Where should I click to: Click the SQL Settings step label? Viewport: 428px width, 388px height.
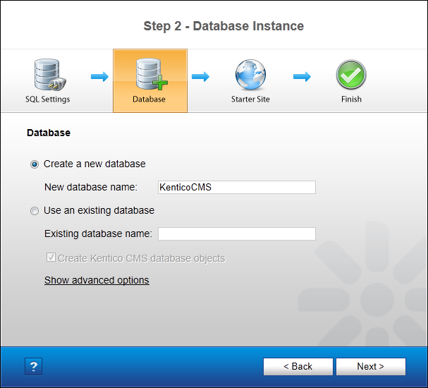(48, 99)
